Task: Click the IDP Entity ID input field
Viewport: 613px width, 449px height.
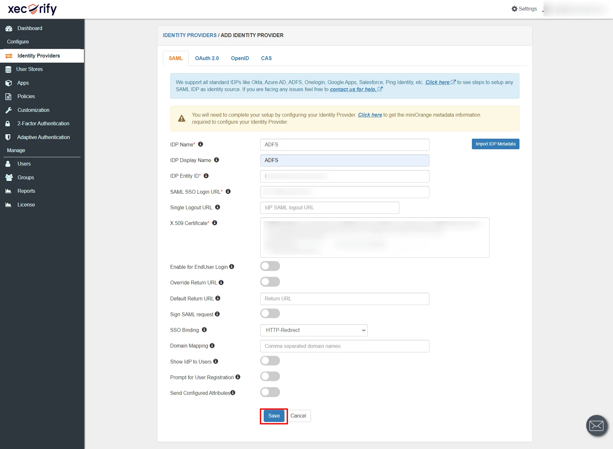Action: point(344,176)
